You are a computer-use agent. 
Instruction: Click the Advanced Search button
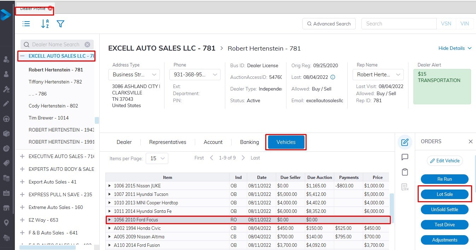[329, 24]
